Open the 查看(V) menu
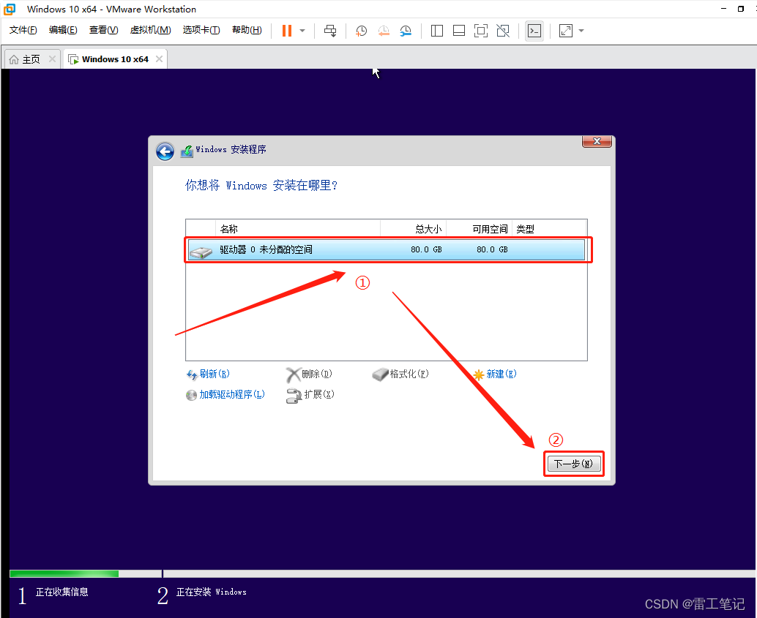The width and height of the screenshot is (757, 618). pyautogui.click(x=104, y=30)
